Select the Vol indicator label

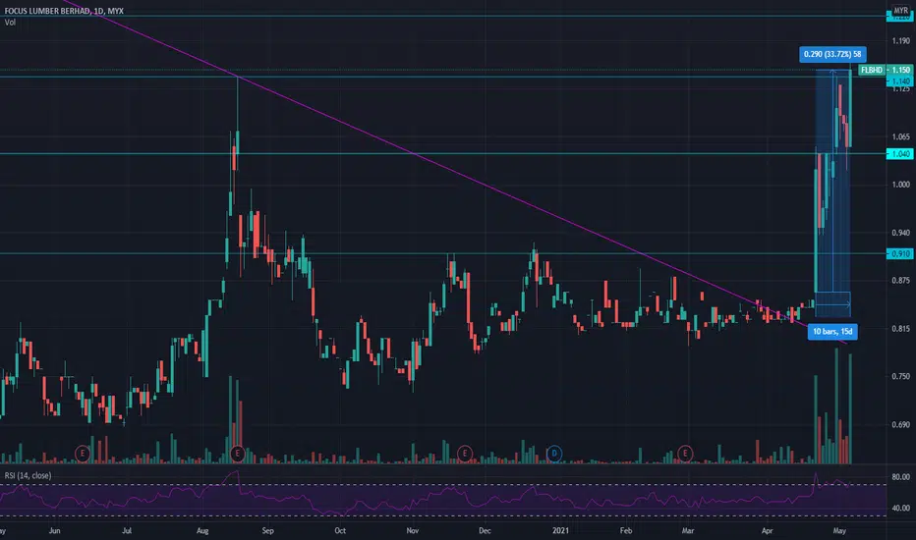(10, 23)
